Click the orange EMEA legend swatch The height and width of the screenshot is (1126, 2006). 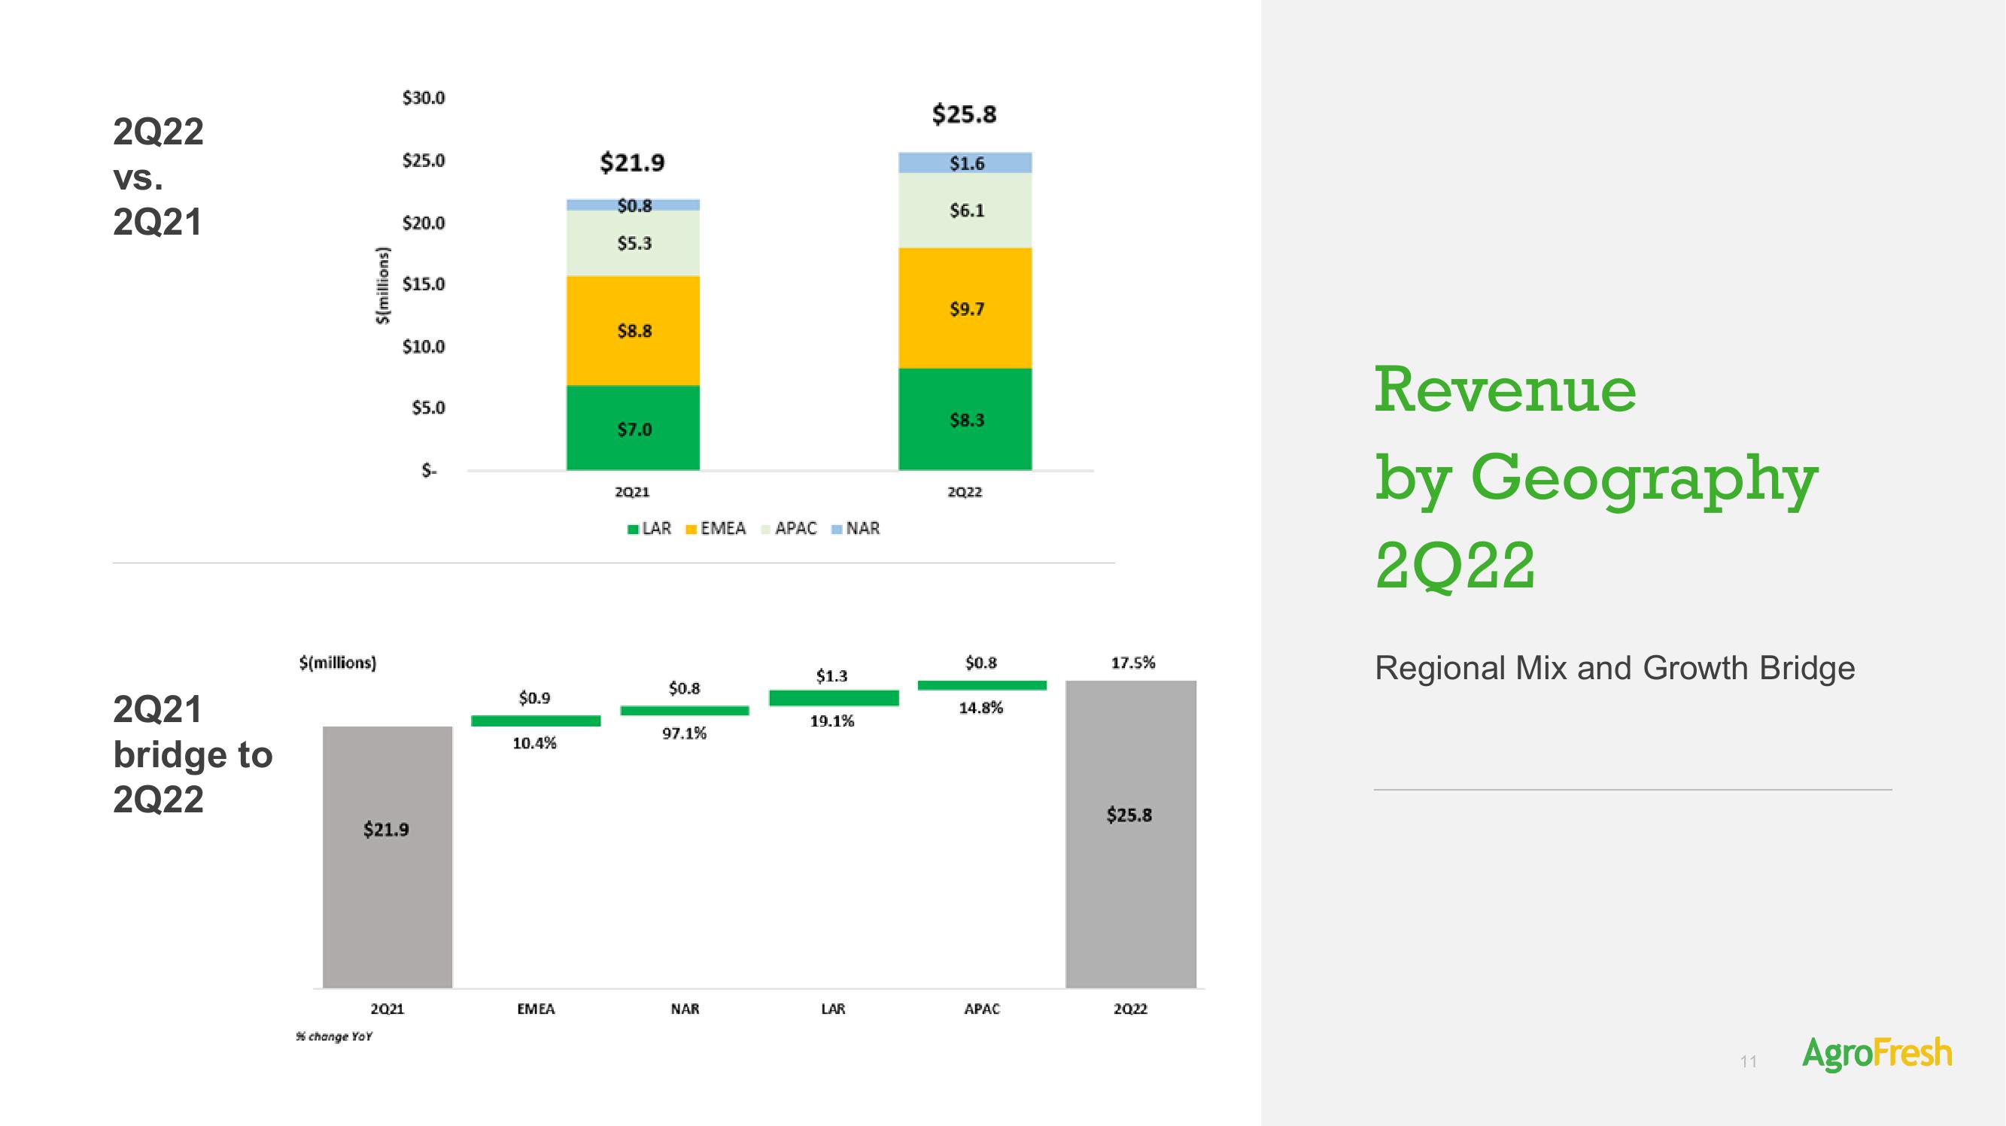[691, 530]
